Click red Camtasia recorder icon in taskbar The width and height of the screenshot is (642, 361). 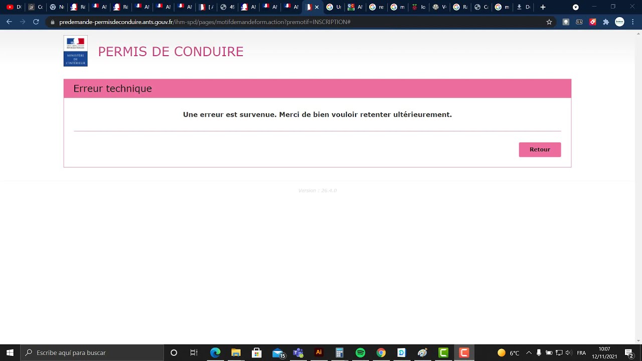tap(464, 352)
